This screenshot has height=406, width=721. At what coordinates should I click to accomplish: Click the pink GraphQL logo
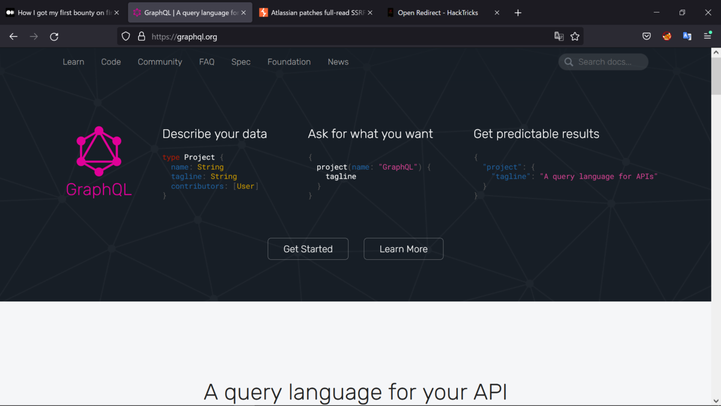[99, 150]
